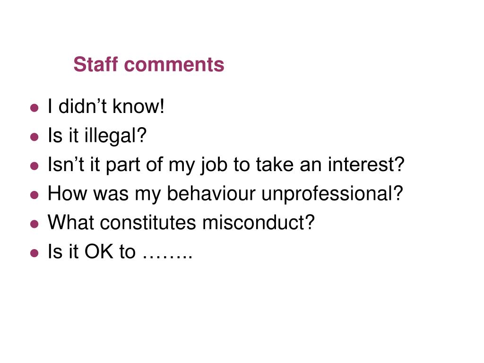Click the bullet dot before "I didn't know!"

[34, 108]
